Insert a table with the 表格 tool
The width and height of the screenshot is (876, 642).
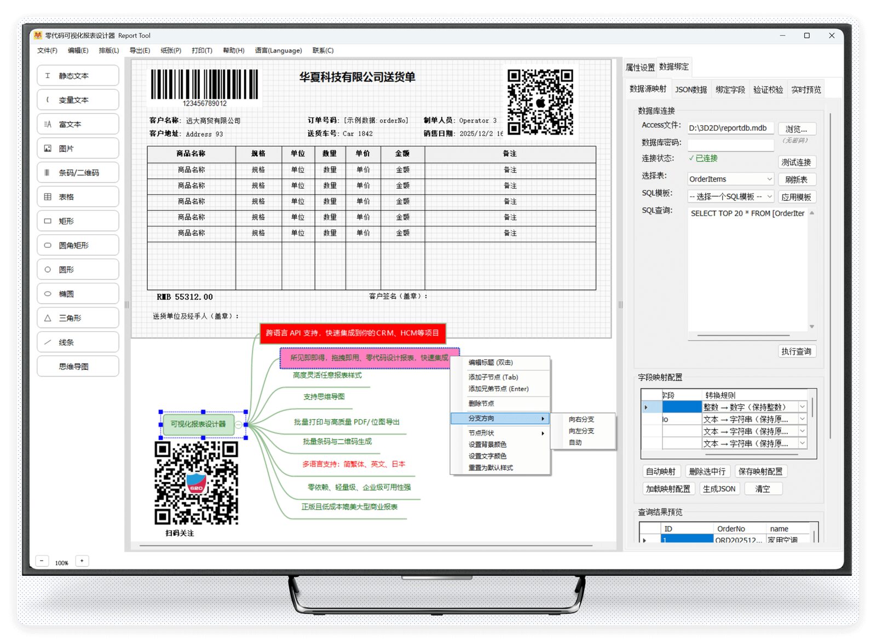click(78, 197)
